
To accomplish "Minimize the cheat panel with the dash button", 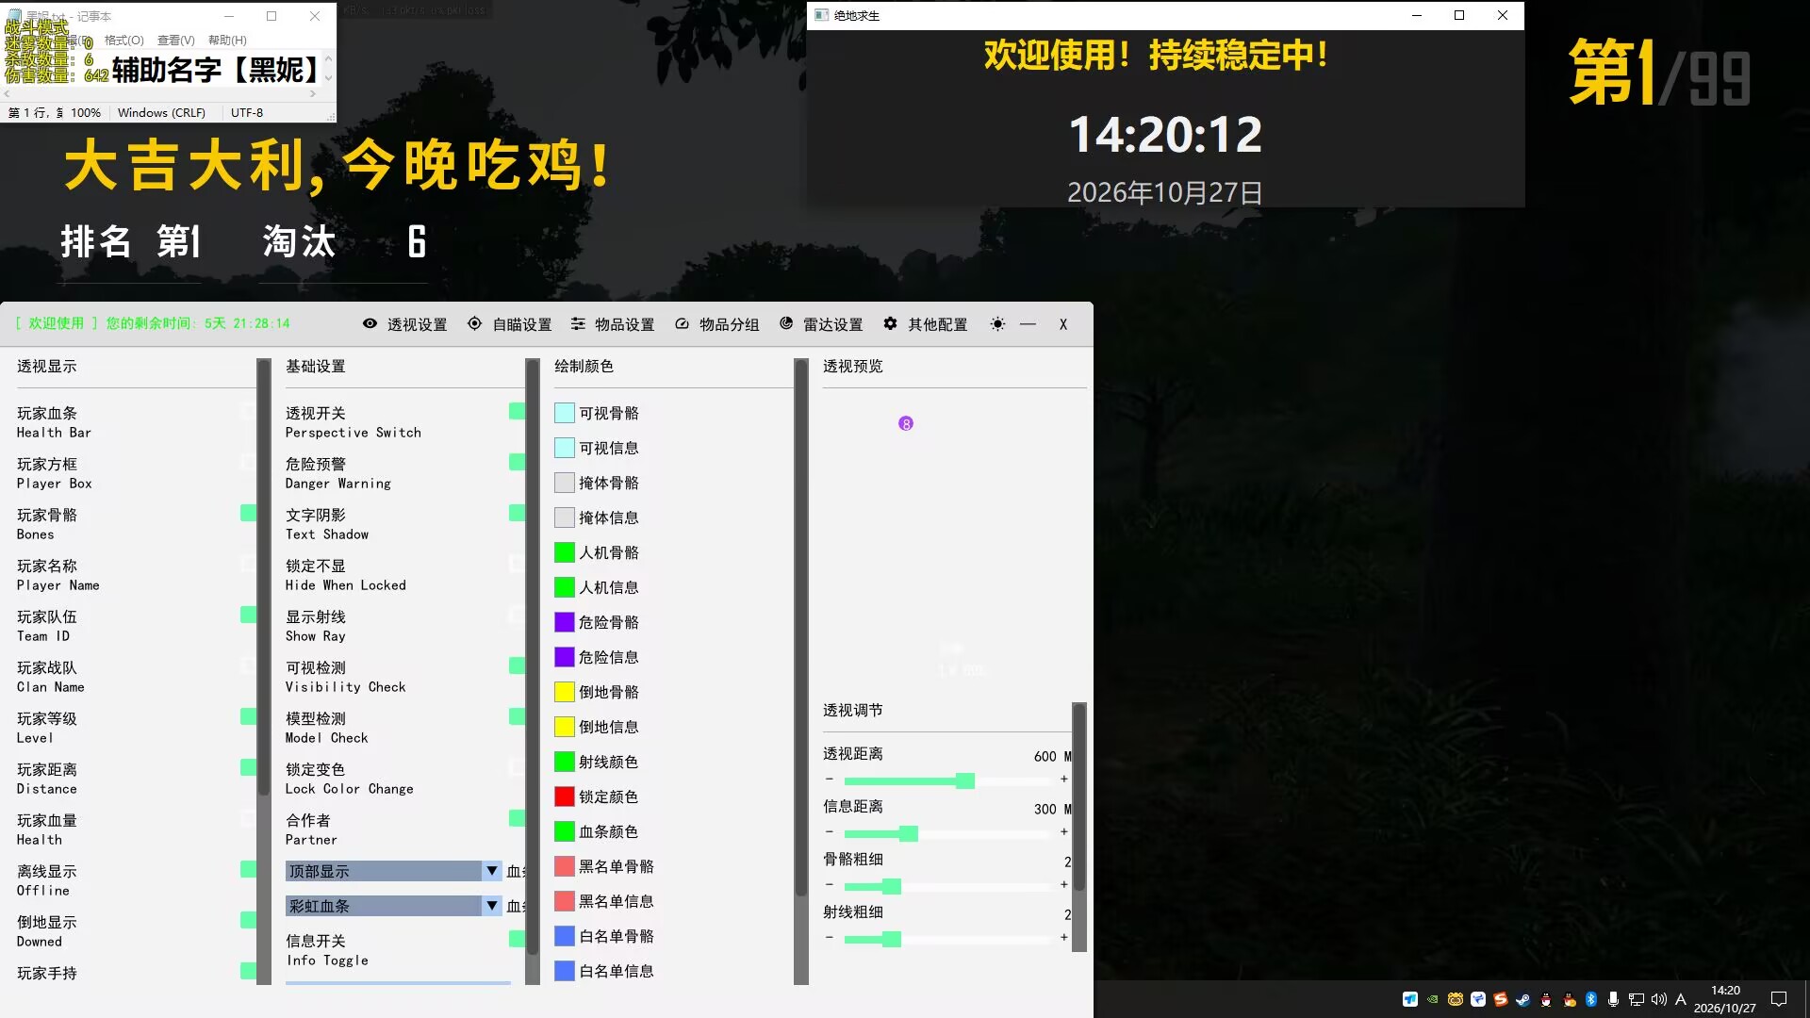I will (1028, 324).
